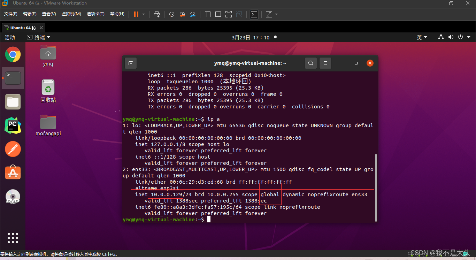This screenshot has height=260, width=476.
Task: Open the 虚拟机(M) menu
Action: (71, 14)
